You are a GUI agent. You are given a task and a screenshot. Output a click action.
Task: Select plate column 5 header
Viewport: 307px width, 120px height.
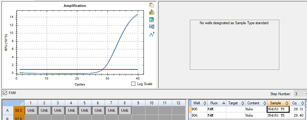click(x=85, y=103)
